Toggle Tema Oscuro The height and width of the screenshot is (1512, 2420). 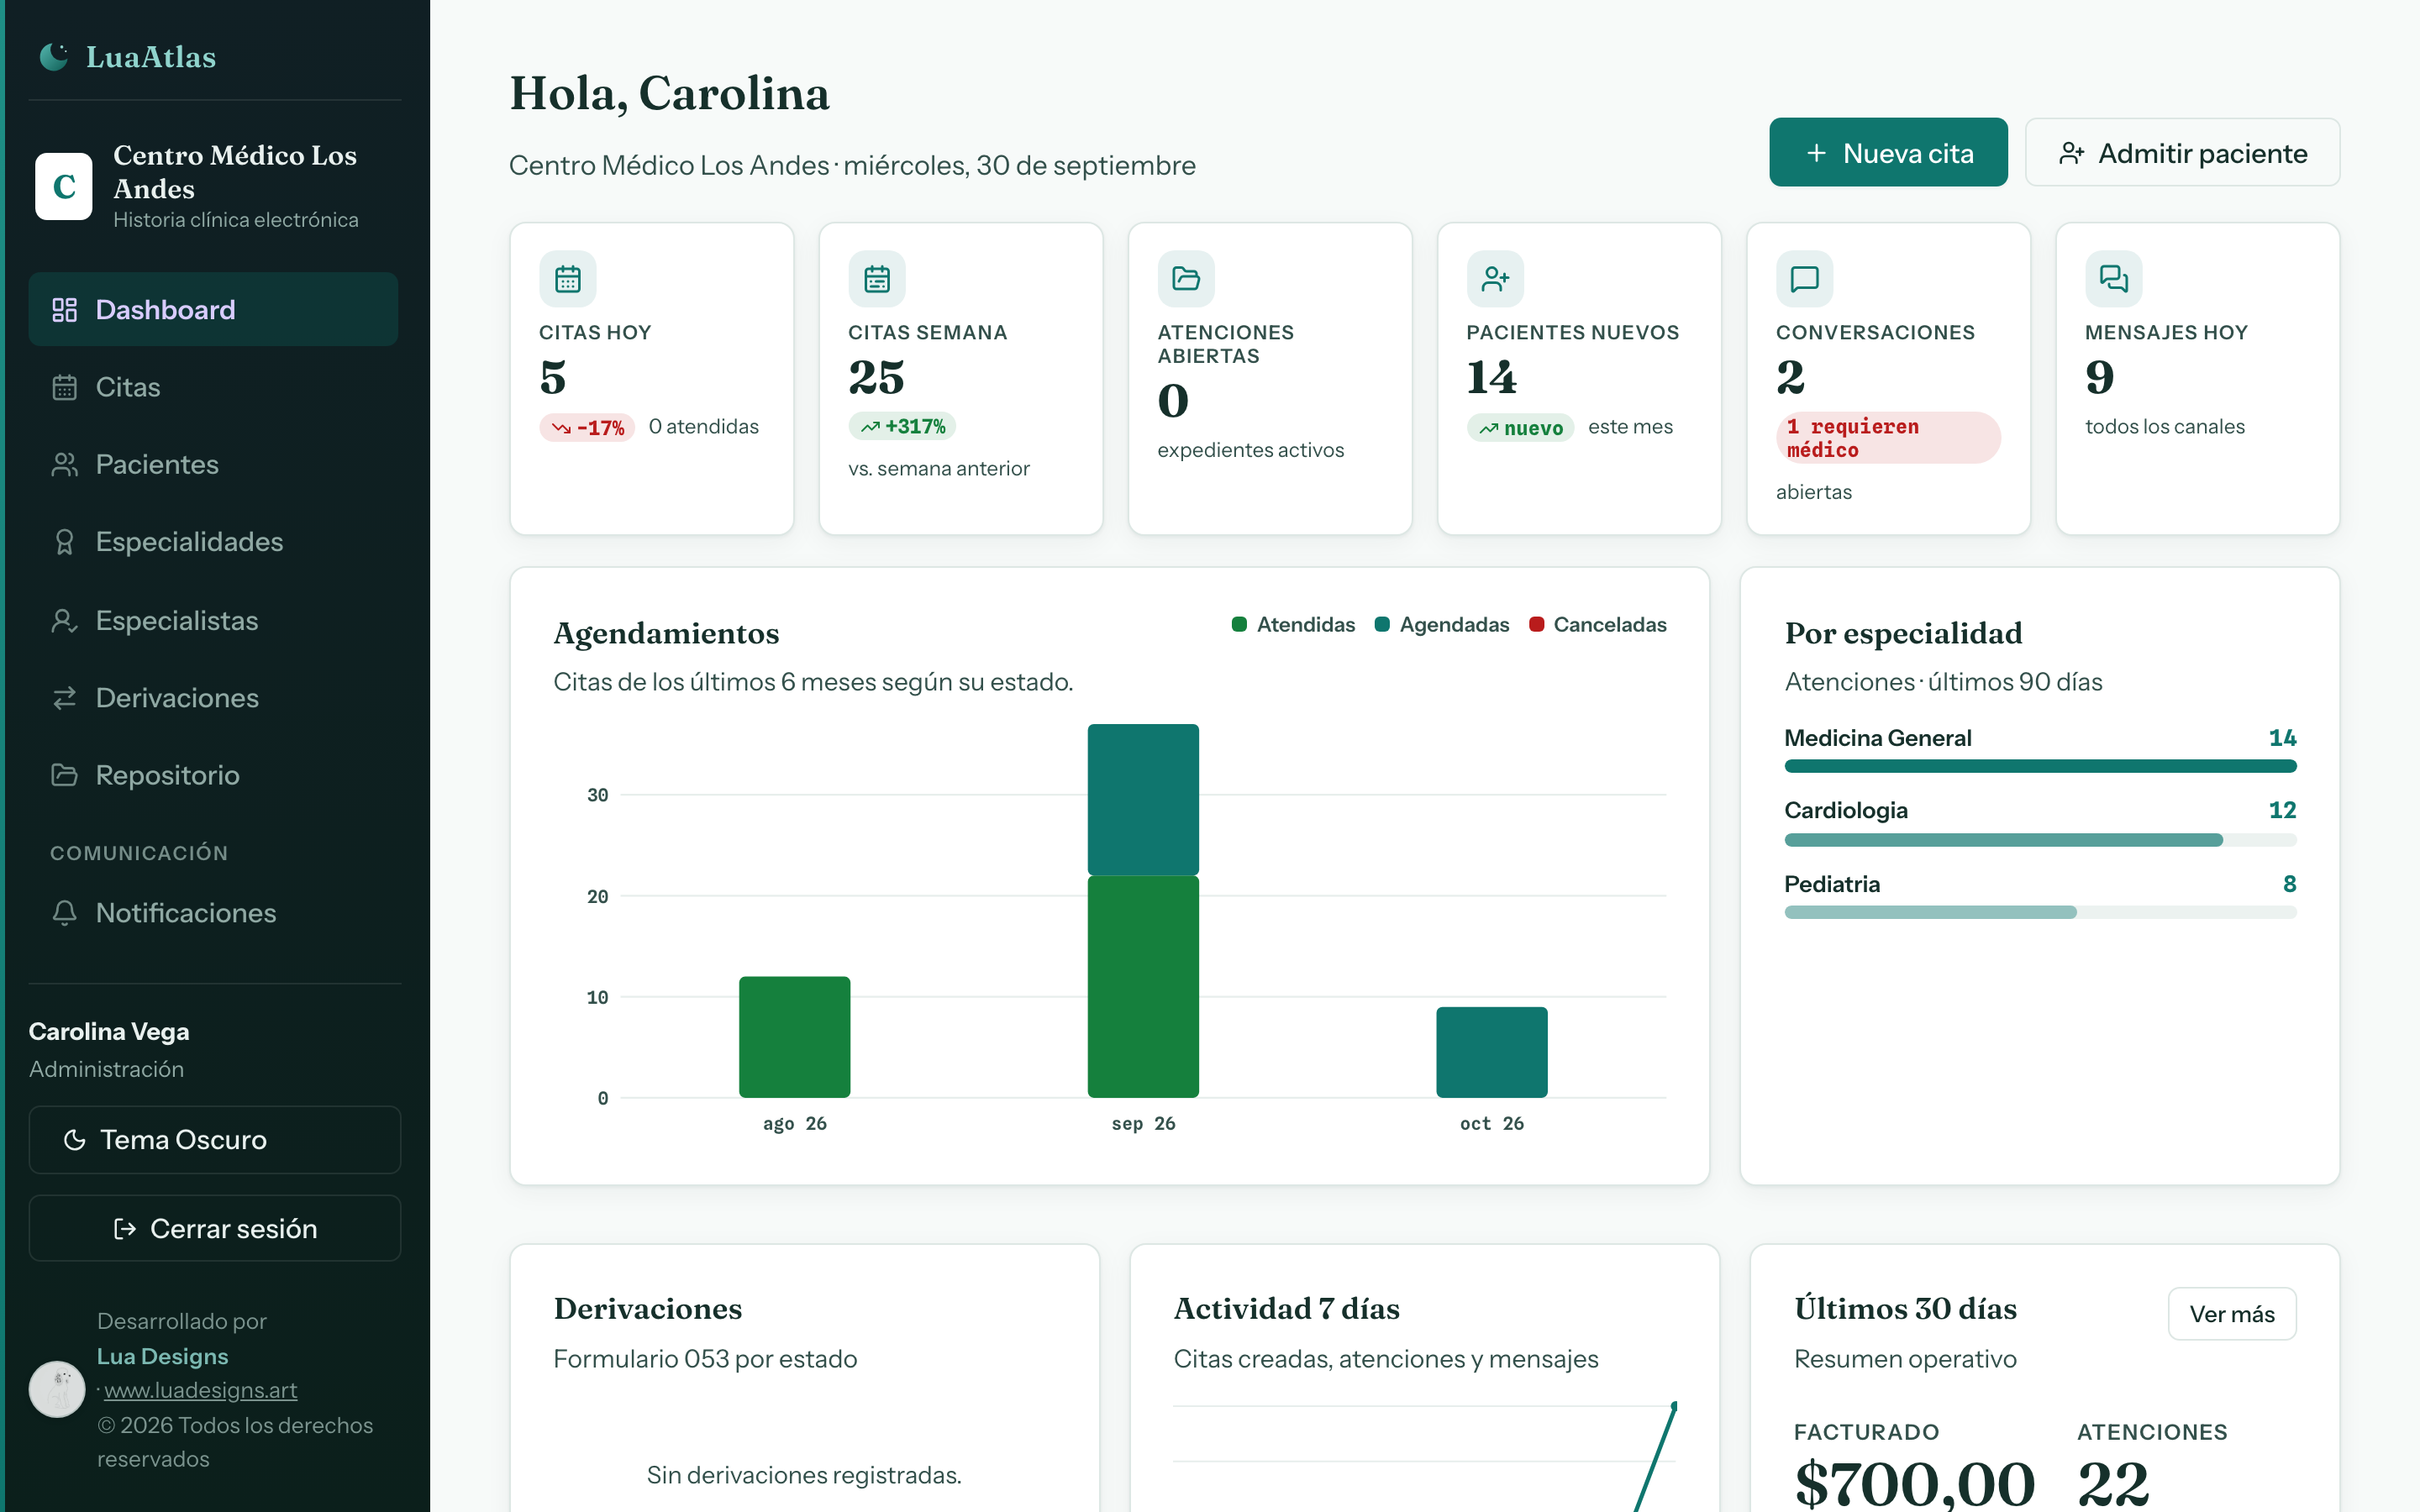point(215,1139)
